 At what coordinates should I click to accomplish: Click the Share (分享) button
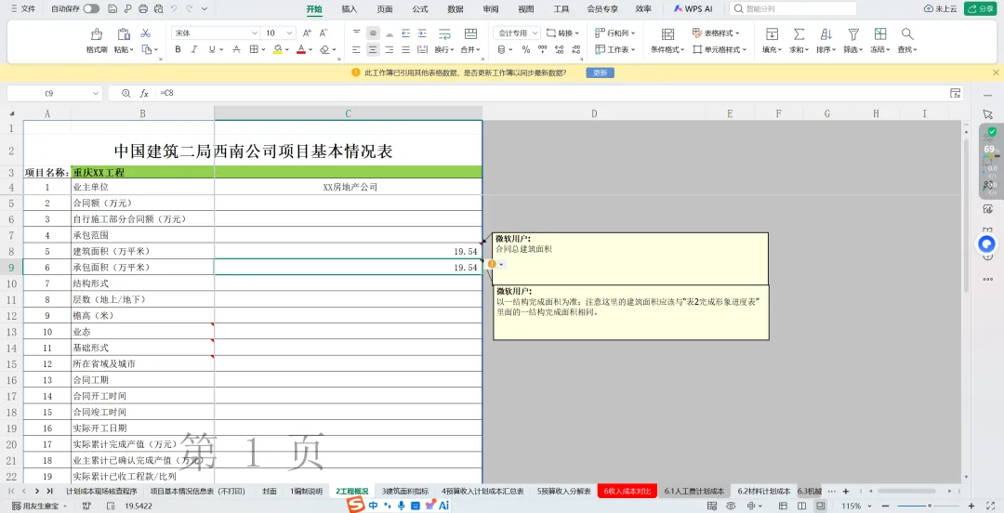tap(981, 9)
